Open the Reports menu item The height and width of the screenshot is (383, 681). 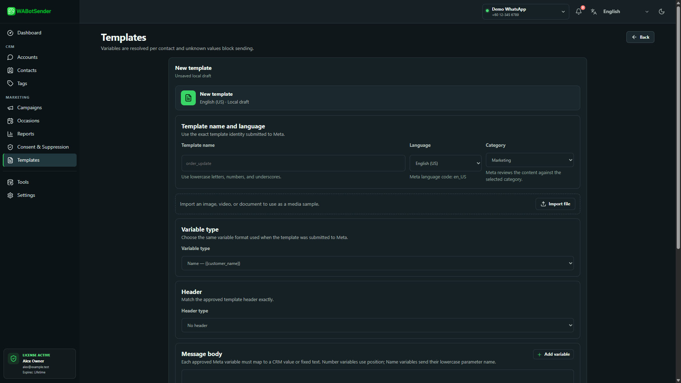pyautogui.click(x=40, y=134)
